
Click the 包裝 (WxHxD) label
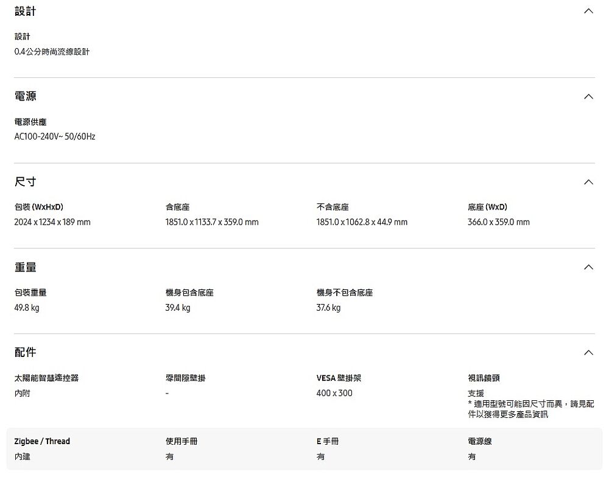(39, 207)
